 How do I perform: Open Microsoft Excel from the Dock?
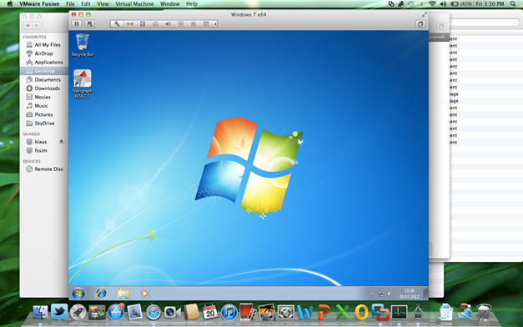tap(342, 313)
